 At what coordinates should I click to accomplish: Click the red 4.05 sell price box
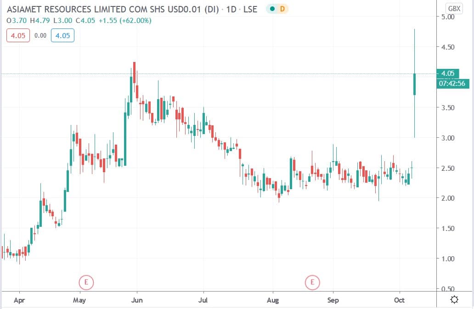(17, 35)
